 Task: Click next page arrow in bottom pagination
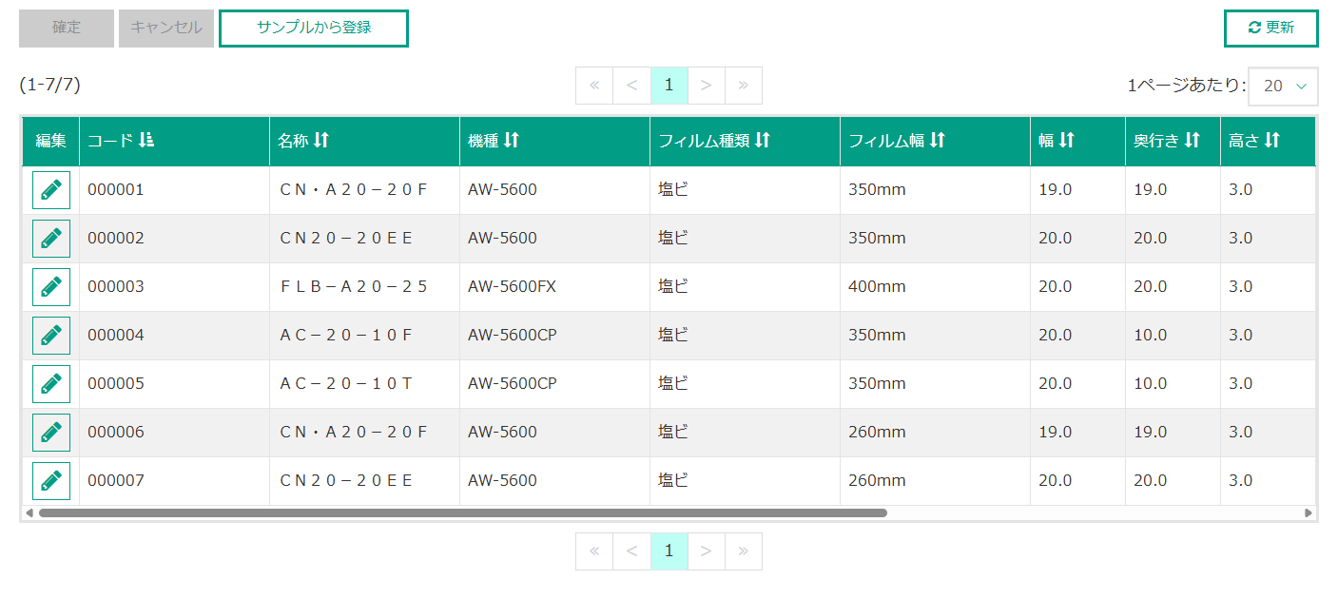click(706, 551)
